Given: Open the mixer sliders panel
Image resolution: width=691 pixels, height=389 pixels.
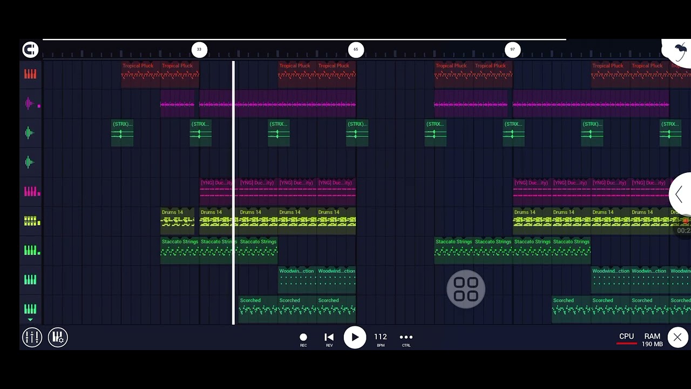Looking at the screenshot, I should click(x=32, y=337).
